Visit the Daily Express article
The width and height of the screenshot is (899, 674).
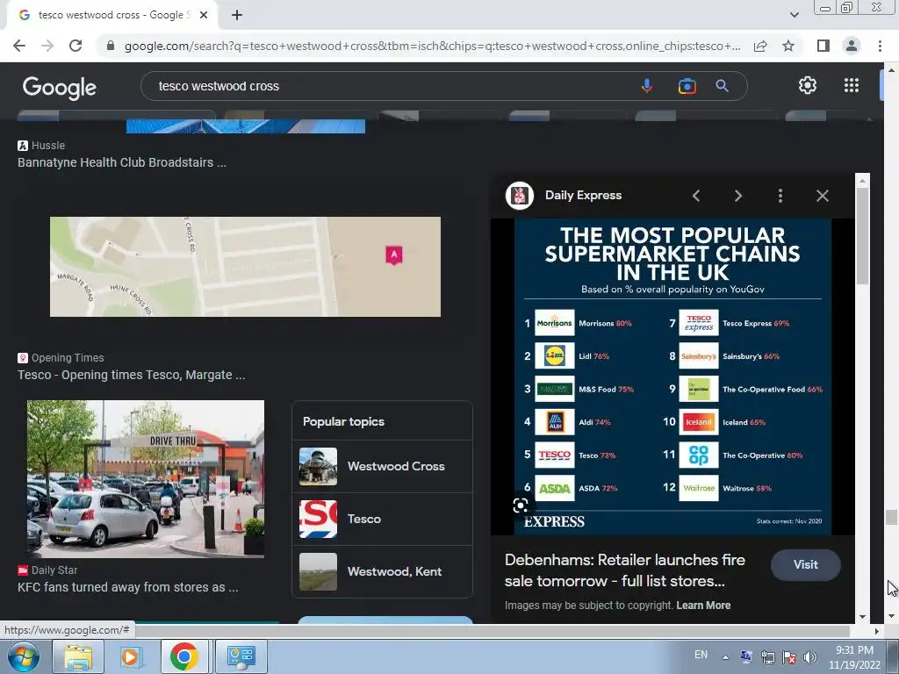pos(806,564)
